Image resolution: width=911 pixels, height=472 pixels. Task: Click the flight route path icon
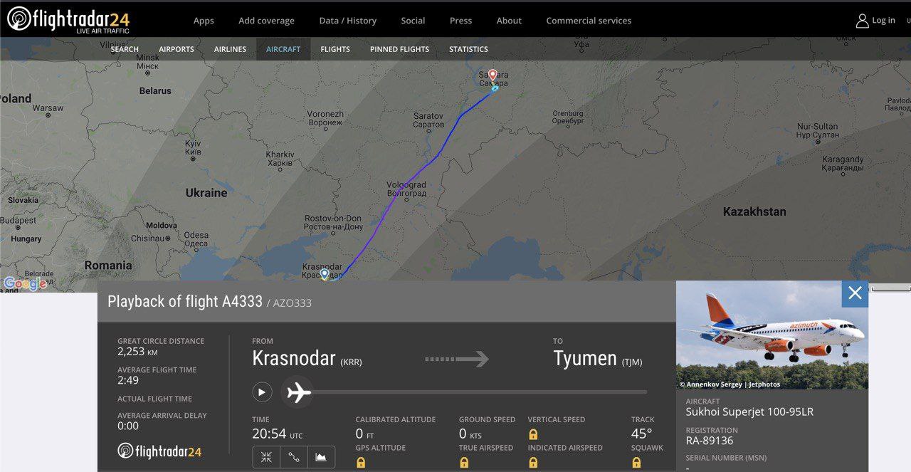coord(293,457)
